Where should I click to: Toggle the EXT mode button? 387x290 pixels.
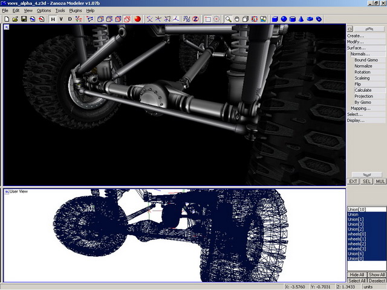point(354,181)
